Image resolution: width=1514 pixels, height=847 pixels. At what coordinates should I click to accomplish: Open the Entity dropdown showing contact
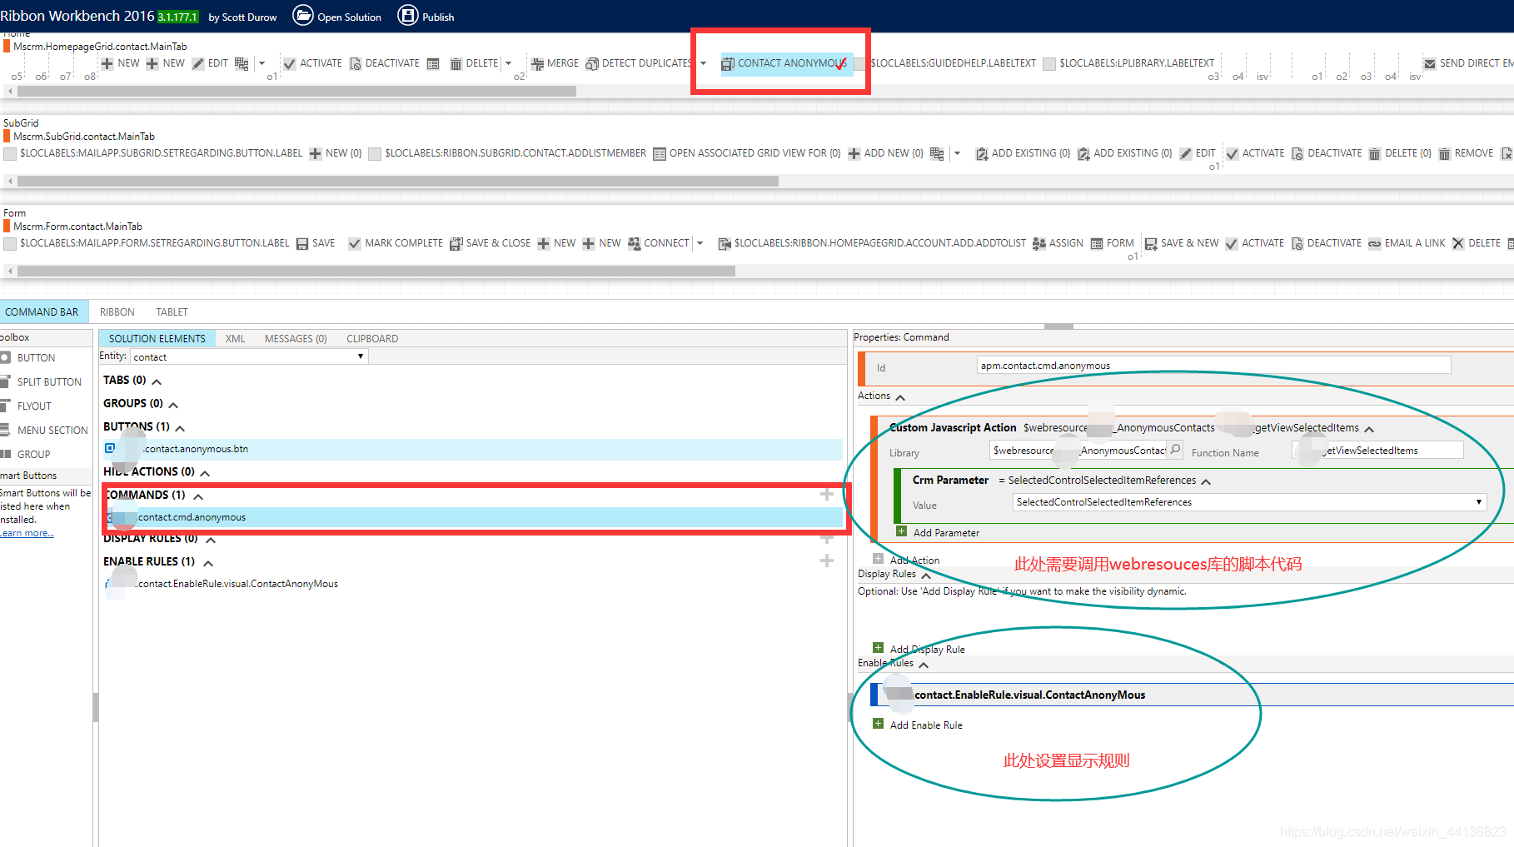pyautogui.click(x=249, y=356)
